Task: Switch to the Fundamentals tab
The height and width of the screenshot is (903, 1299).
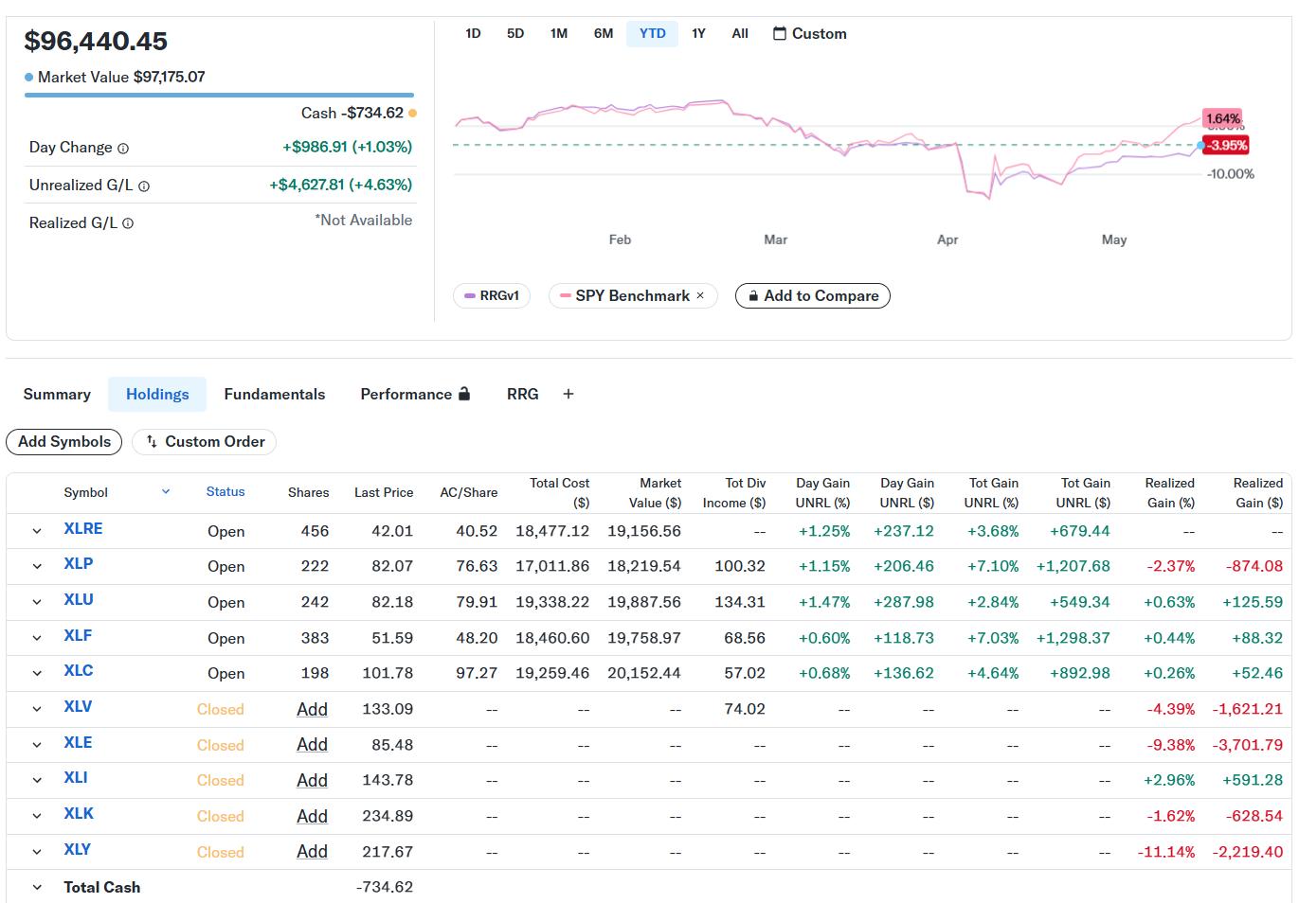Action: (274, 394)
